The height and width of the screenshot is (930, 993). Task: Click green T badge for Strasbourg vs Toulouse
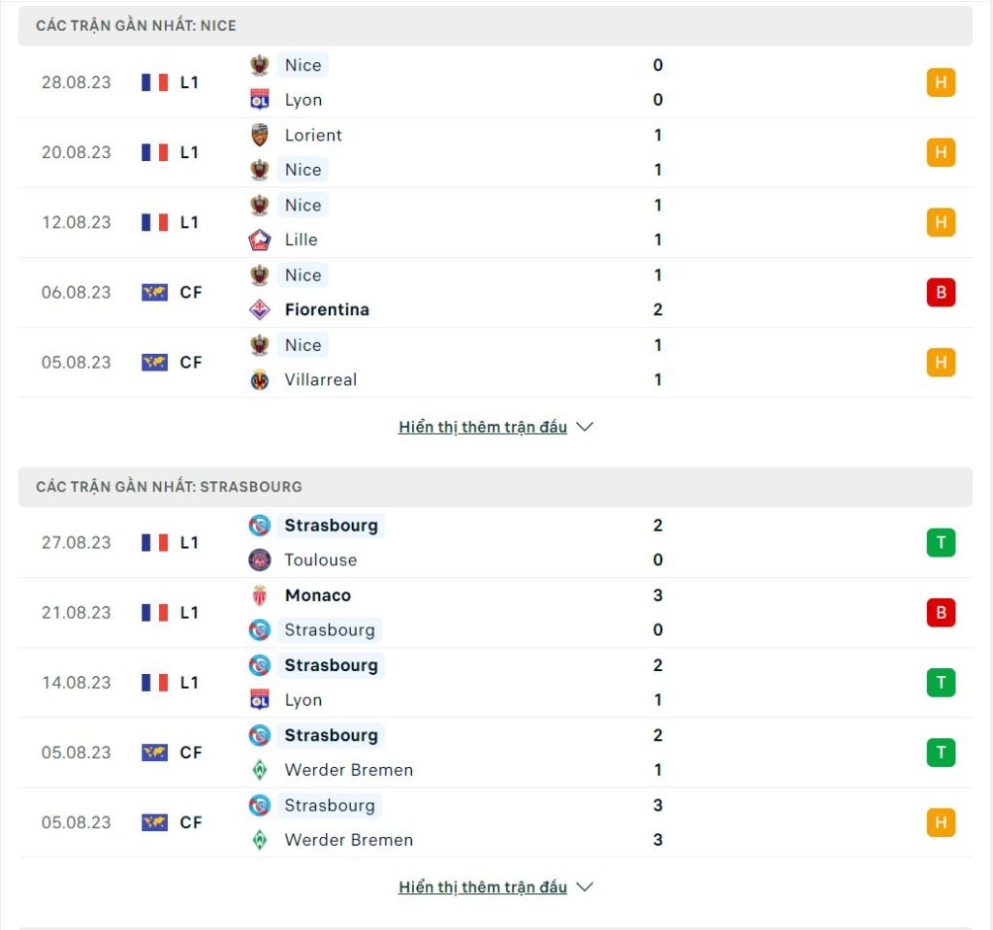[941, 542]
